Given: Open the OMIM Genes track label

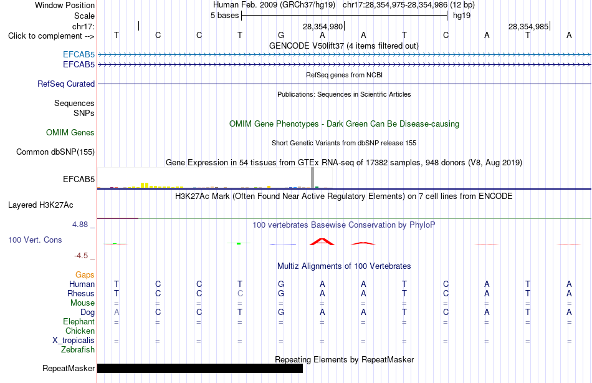Looking at the screenshot, I should 70,132.
